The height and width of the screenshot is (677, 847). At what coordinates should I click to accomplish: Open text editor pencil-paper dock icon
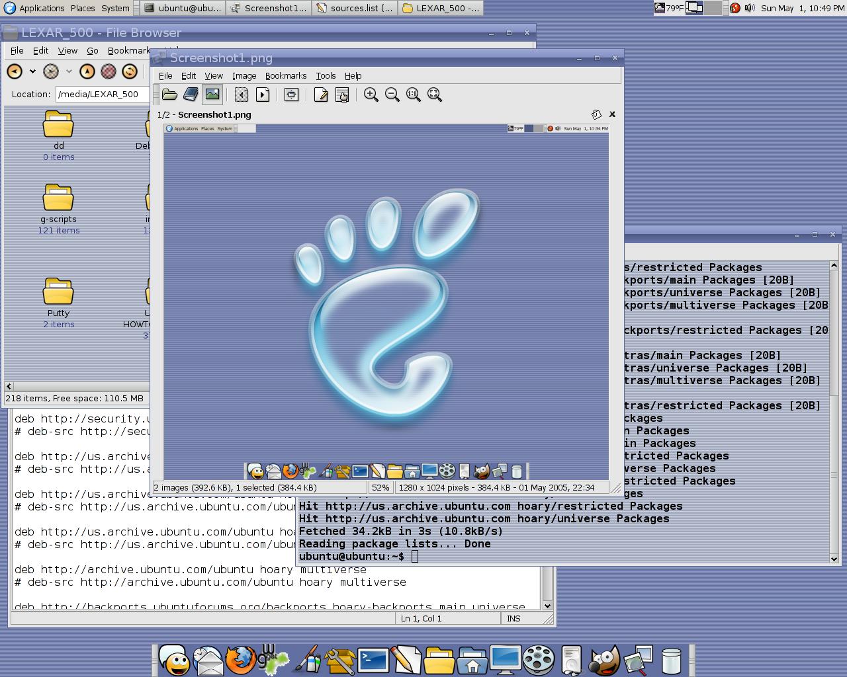pyautogui.click(x=406, y=660)
